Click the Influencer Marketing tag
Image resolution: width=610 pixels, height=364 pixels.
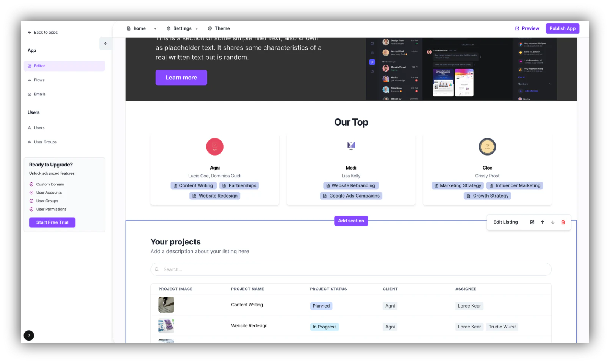tap(515, 186)
